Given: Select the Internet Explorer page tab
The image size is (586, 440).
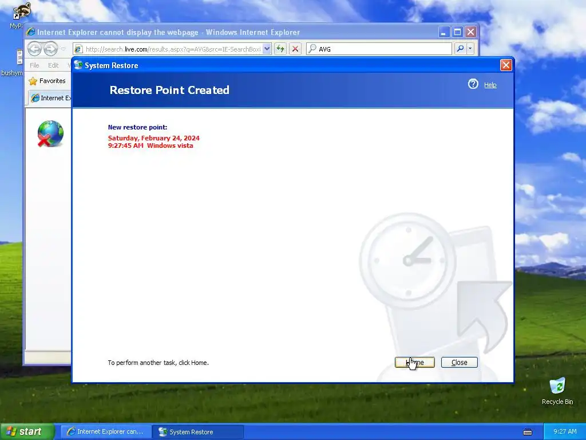Looking at the screenshot, I should [x=50, y=98].
